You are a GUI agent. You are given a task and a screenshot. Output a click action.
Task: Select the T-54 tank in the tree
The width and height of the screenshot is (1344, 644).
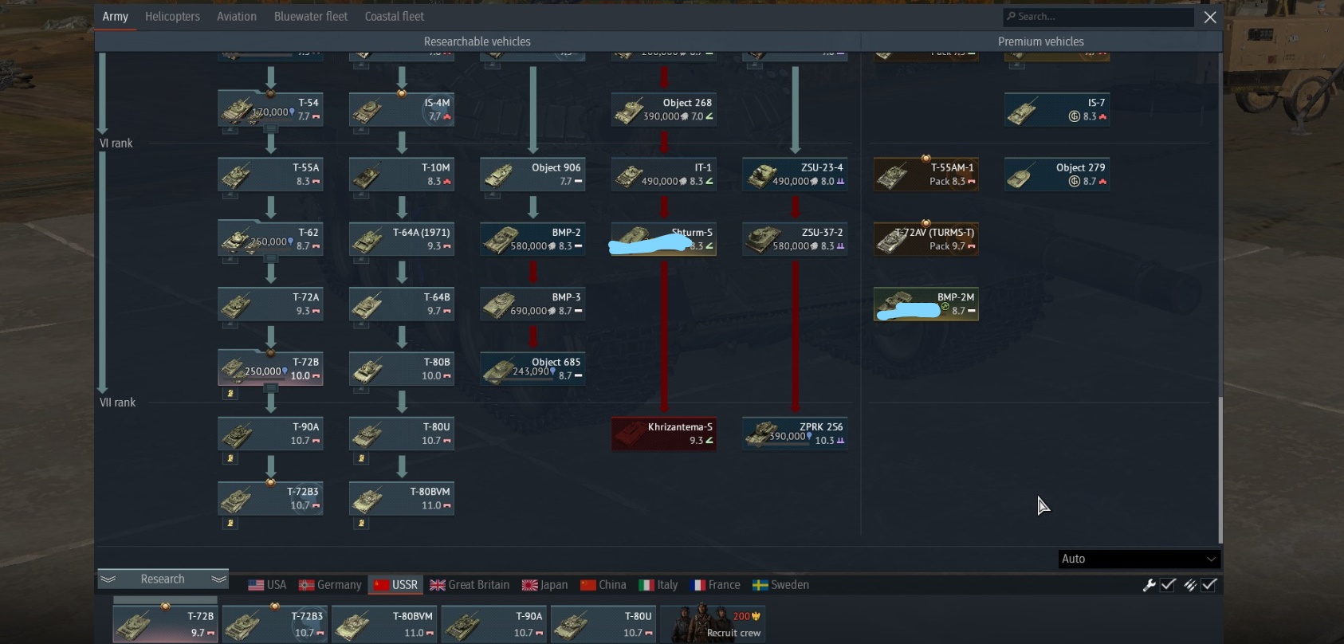coord(270,110)
